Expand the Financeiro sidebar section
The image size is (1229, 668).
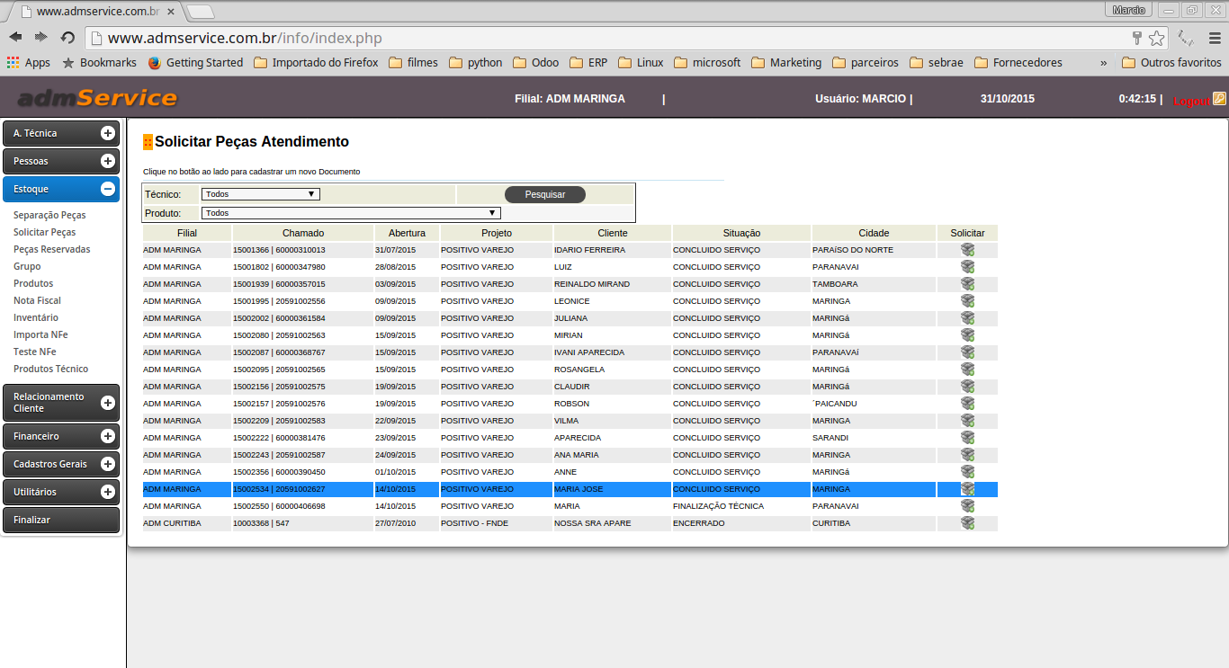pyautogui.click(x=107, y=436)
